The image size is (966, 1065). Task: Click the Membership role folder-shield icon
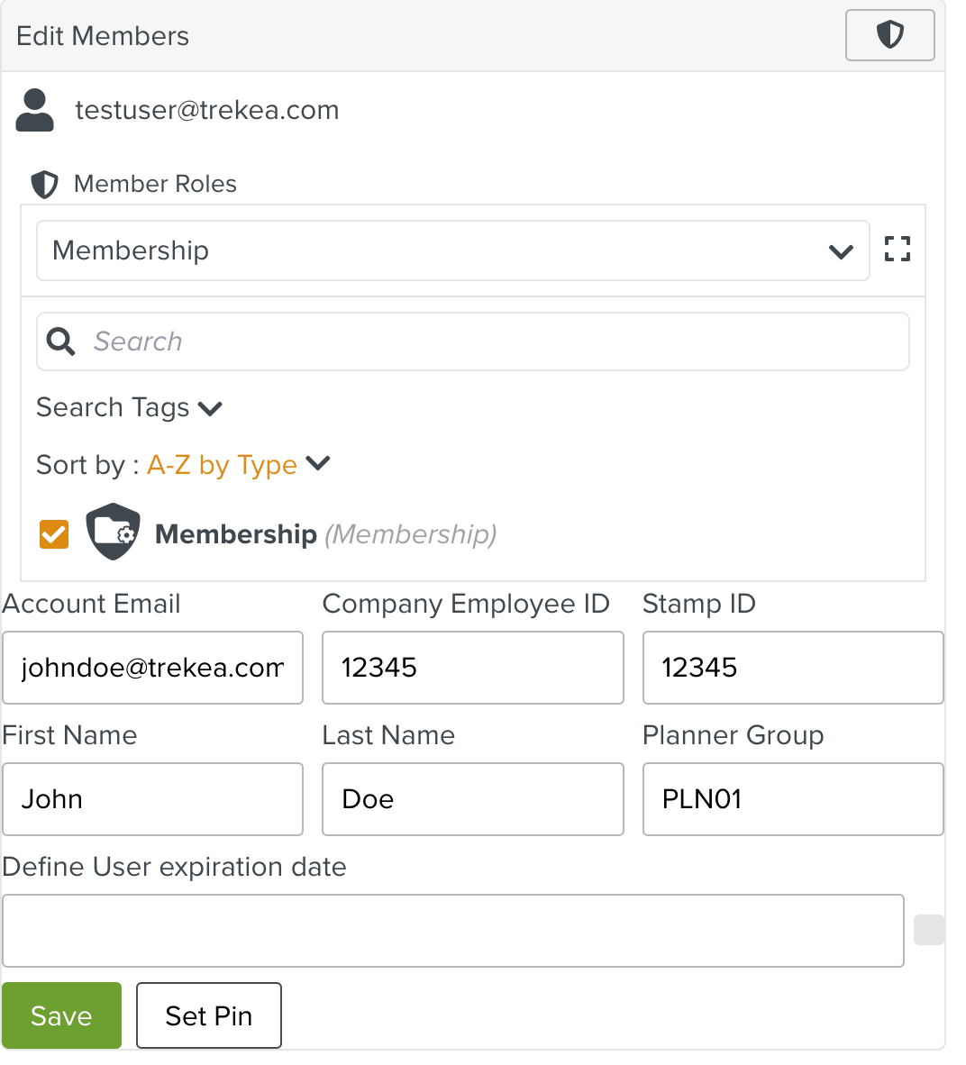tap(113, 532)
